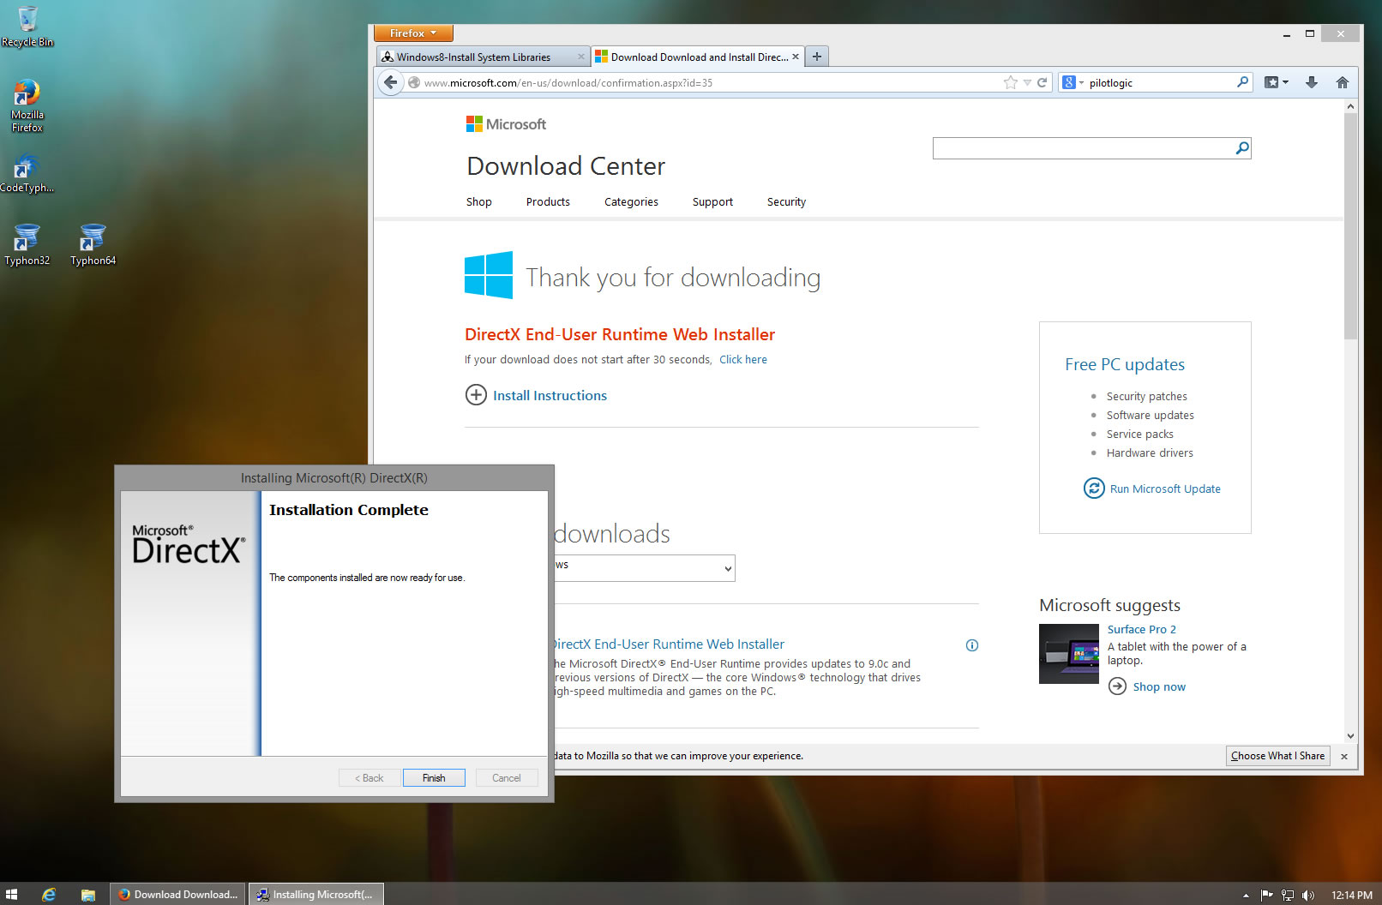1382x905 pixels.
Task: Open the bookmarks menu toolbar icon
Action: [x=1277, y=82]
